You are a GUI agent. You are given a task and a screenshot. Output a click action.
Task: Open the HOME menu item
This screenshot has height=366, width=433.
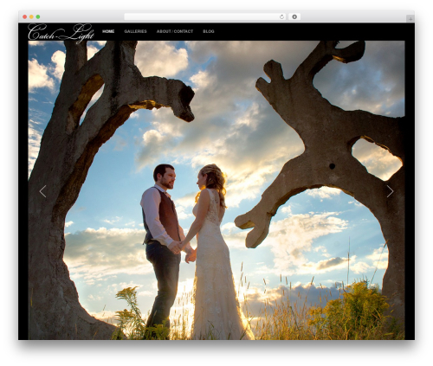(x=108, y=31)
